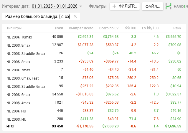The height and width of the screenshot is (133, 188).
Task: Remove the big blind size filter chip
Action: coord(75,16)
